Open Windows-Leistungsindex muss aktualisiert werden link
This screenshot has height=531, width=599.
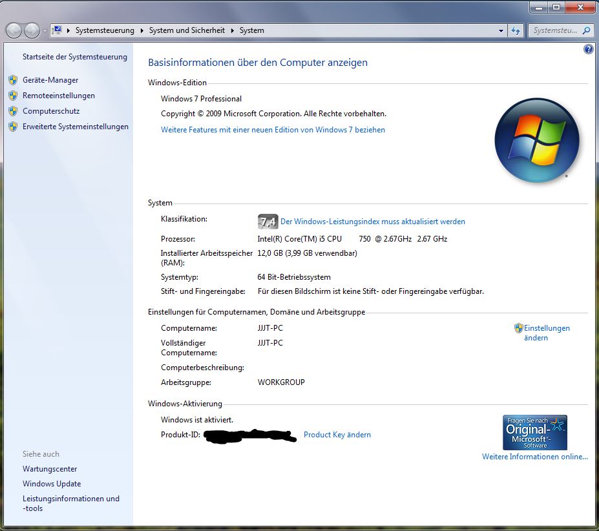click(x=373, y=222)
